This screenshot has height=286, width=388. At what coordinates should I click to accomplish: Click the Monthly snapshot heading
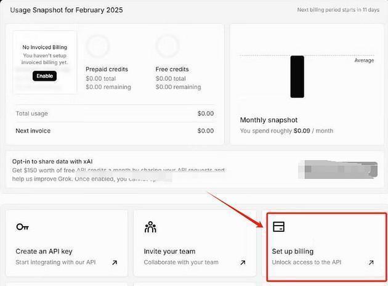[x=269, y=120]
